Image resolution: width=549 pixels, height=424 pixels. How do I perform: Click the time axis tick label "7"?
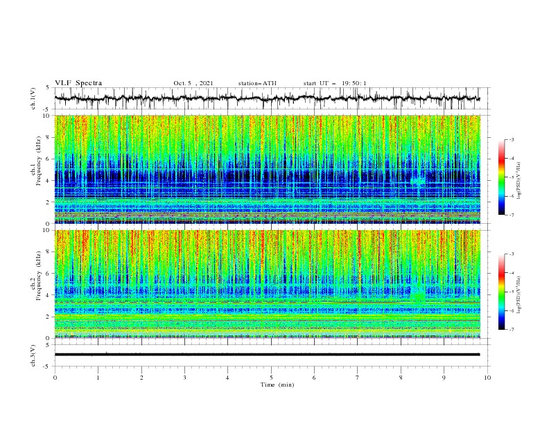(357, 378)
